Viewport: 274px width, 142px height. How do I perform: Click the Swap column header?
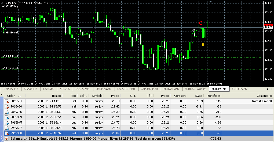coord(199,96)
